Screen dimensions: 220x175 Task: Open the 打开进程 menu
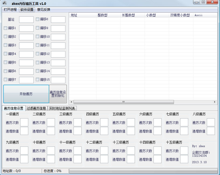pos(10,10)
